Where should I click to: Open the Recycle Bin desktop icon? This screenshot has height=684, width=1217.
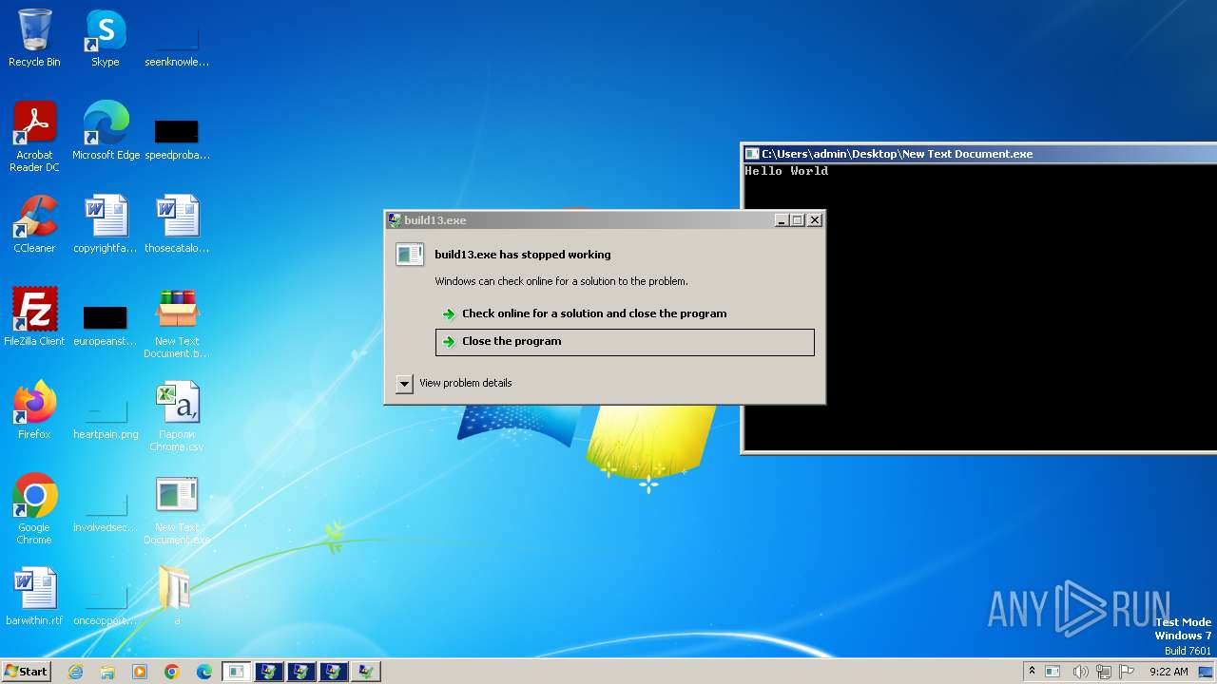coord(34,38)
